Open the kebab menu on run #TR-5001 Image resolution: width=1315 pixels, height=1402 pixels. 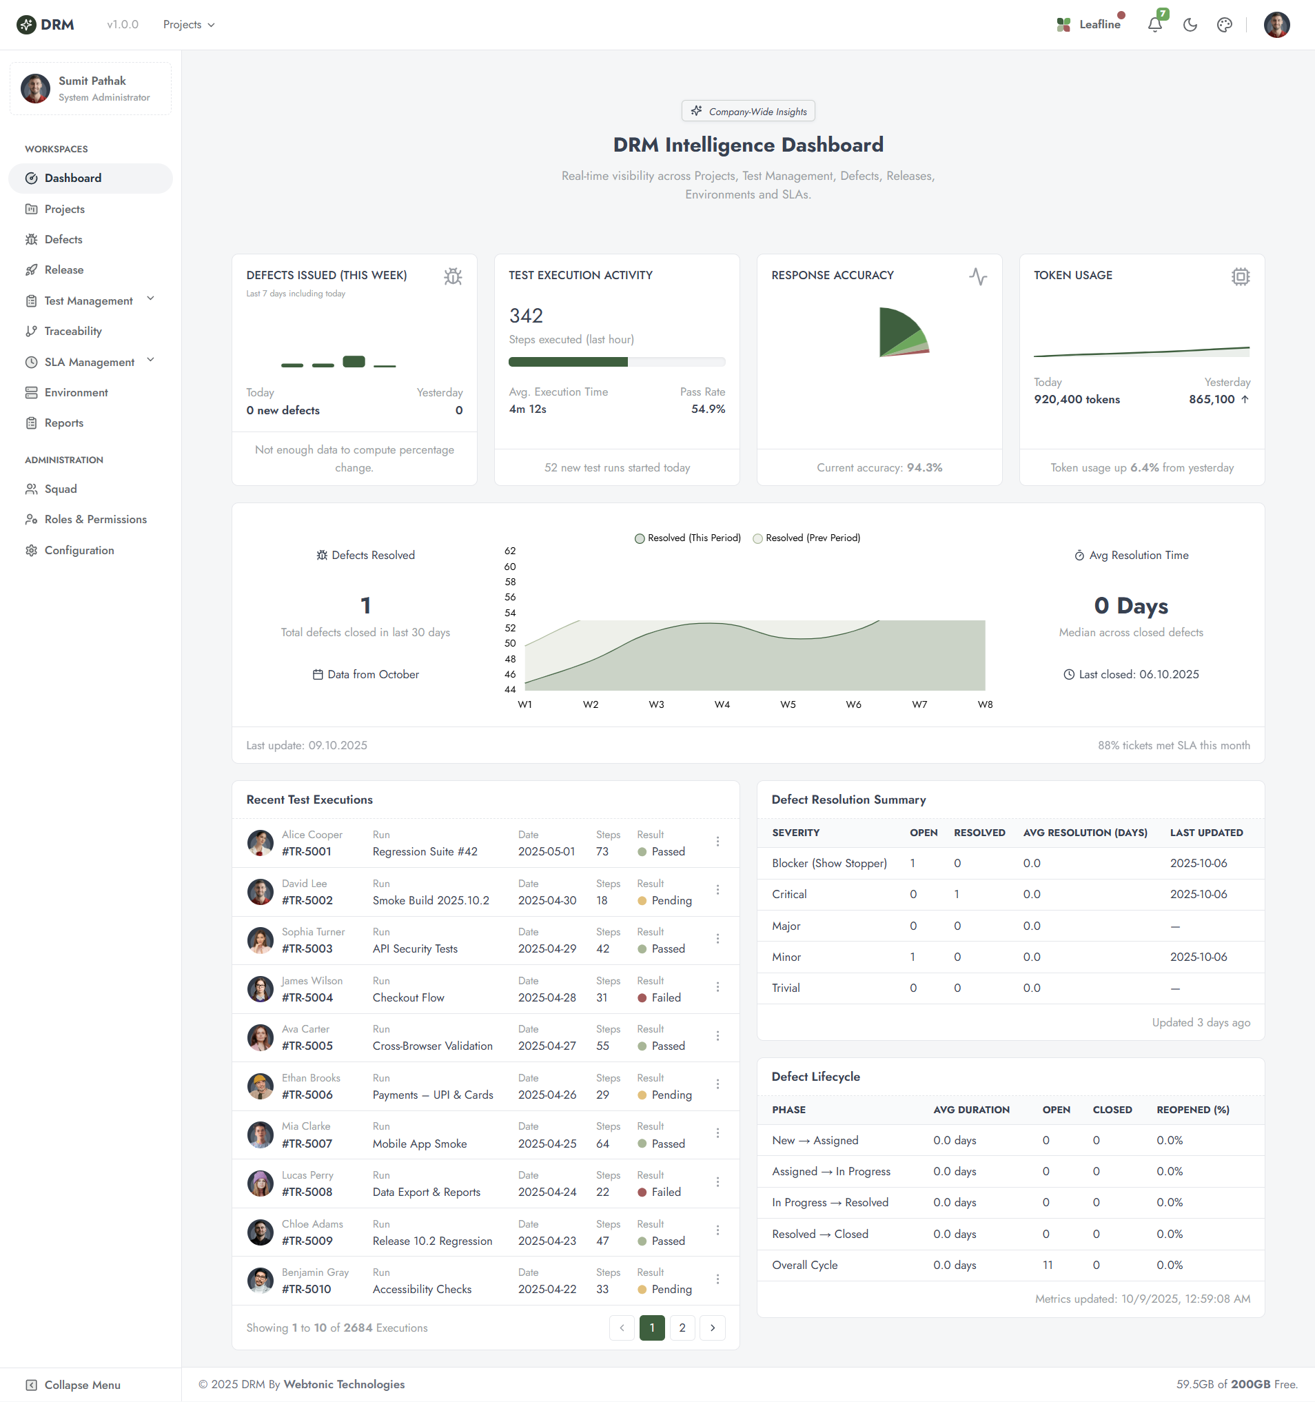(x=718, y=842)
